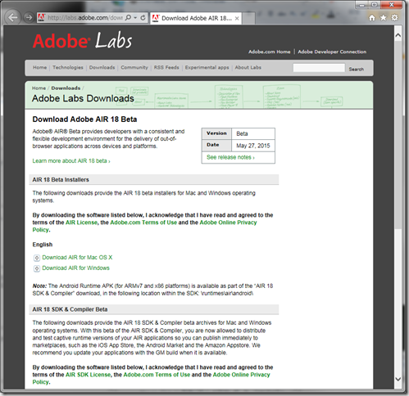Image resolution: width=409 pixels, height=396 pixels.
Task: Open Favorites star icon
Action: coord(384,18)
